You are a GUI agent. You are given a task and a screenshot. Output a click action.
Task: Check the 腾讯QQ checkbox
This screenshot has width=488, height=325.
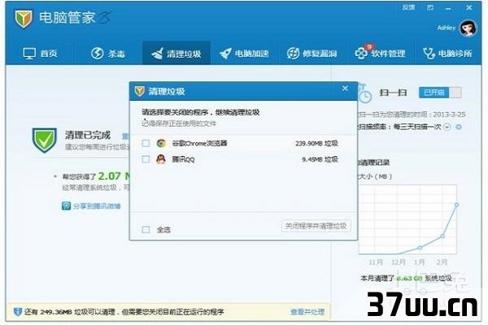tap(146, 159)
